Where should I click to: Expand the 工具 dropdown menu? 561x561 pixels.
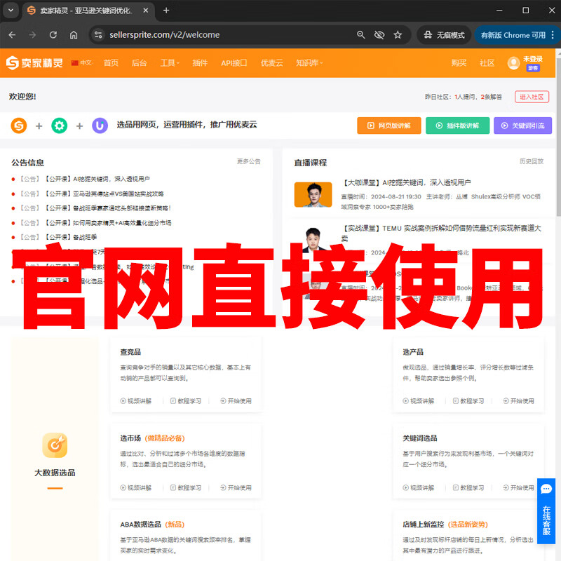(170, 63)
